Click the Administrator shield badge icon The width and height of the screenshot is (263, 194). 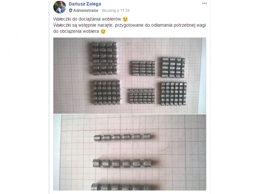click(x=71, y=11)
